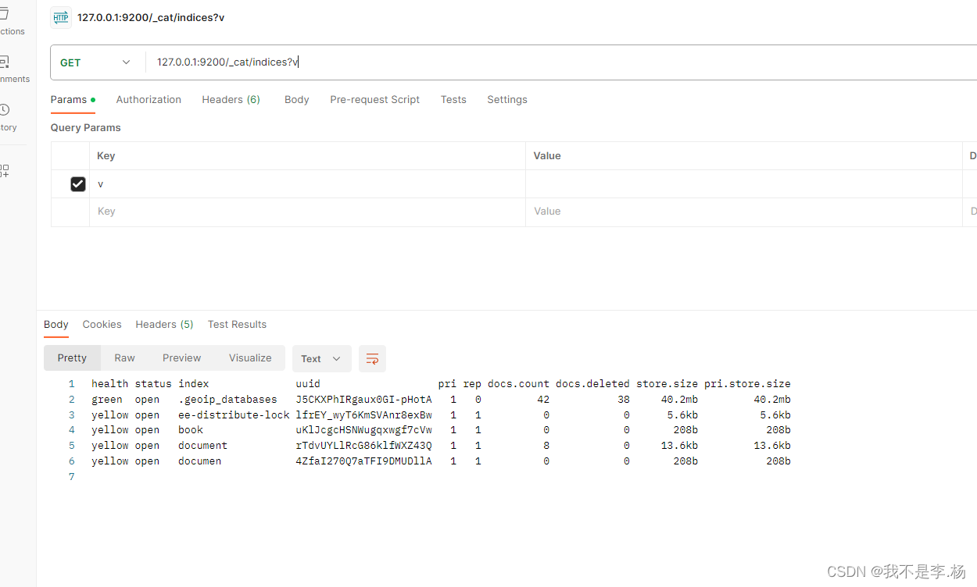Click the add workspace apps sidebar icon
This screenshot has width=977, height=587.
(x=5, y=171)
